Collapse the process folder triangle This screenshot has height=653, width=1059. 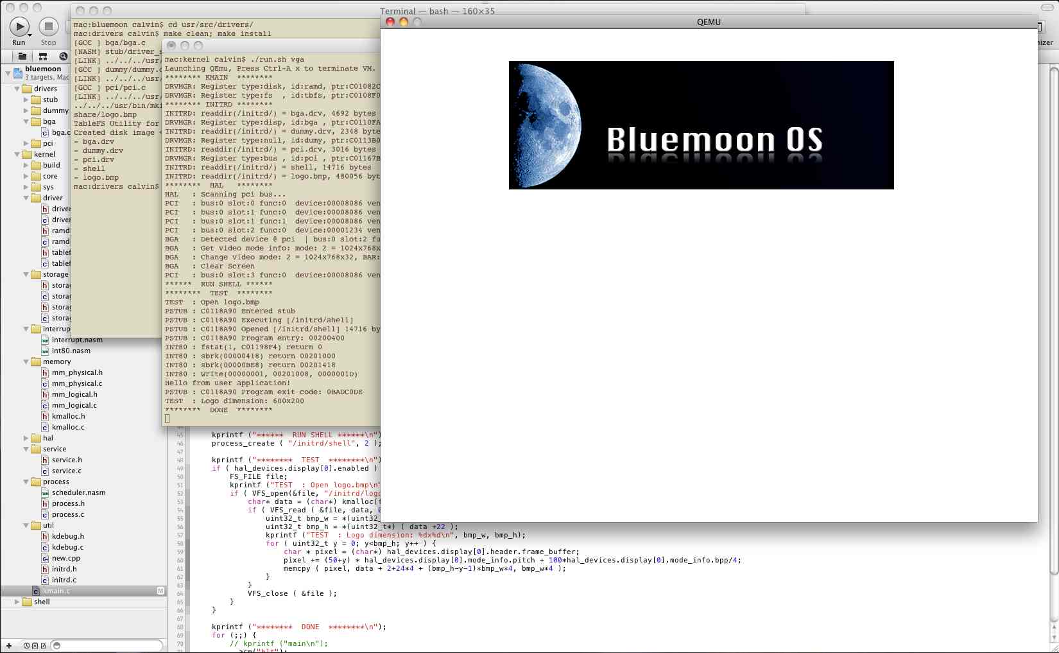(26, 482)
